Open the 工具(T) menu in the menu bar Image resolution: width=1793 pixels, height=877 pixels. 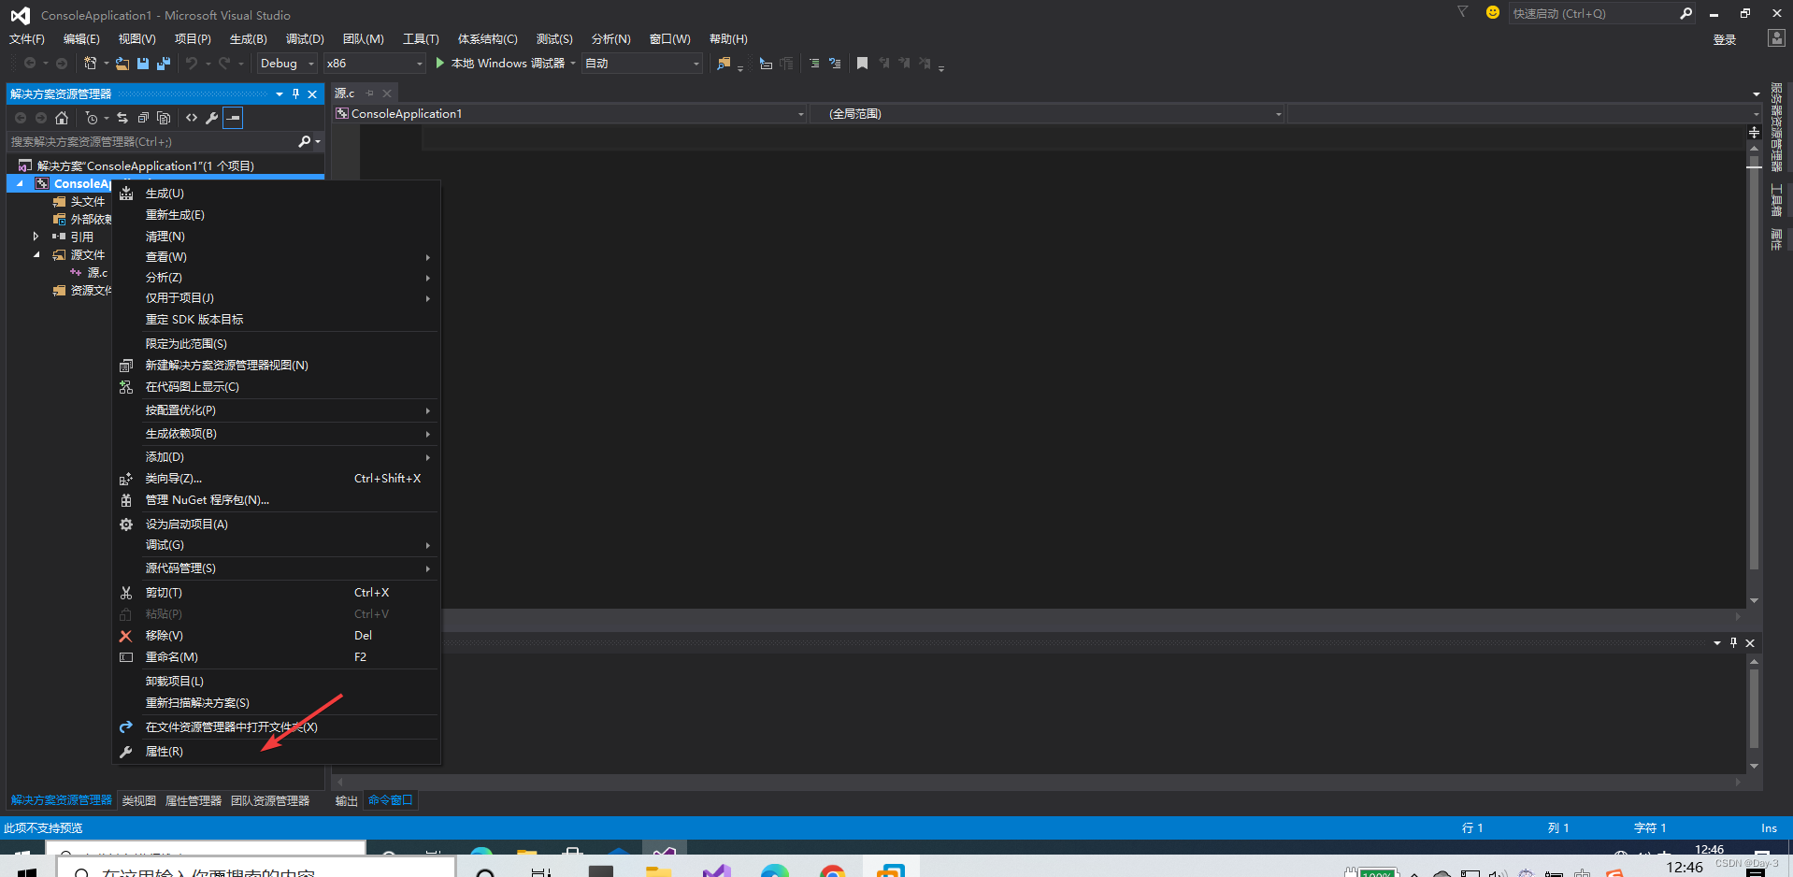pyautogui.click(x=421, y=39)
